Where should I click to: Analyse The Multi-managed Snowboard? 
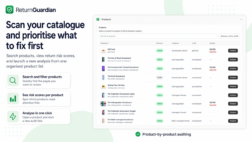point(233,121)
